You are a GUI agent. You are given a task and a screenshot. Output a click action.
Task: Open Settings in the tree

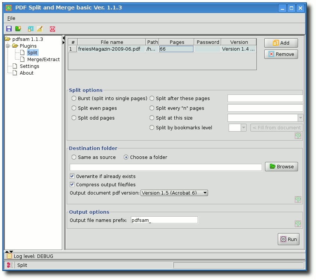point(29,66)
